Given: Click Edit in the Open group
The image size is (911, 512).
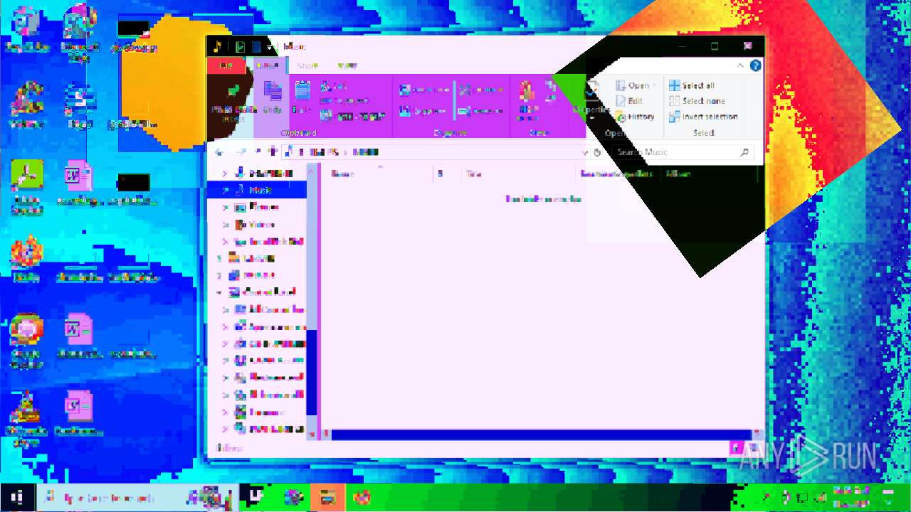Looking at the screenshot, I should [x=630, y=101].
